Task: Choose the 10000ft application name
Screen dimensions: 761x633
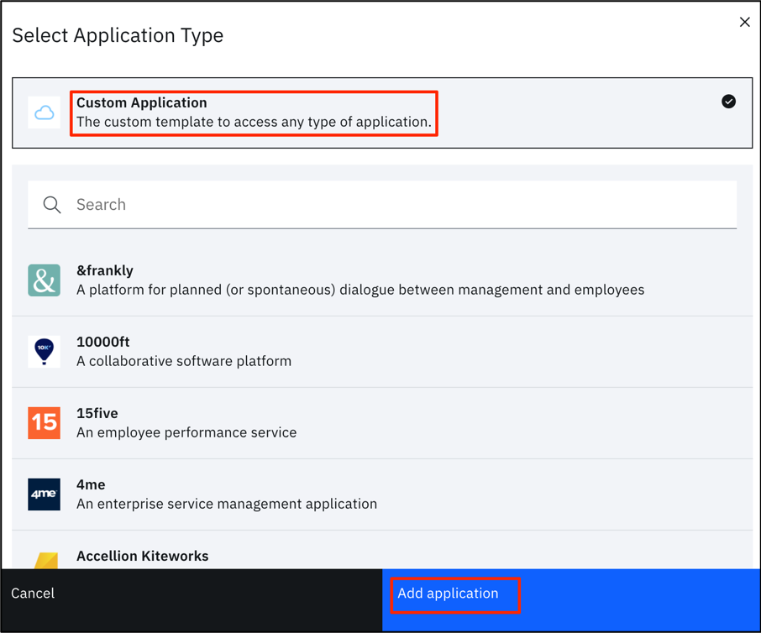Action: [102, 342]
